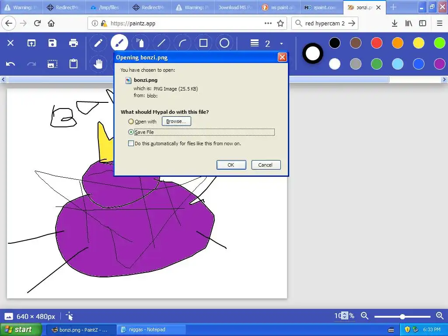Click the line width icon
448x336 pixels.
[x=255, y=43]
